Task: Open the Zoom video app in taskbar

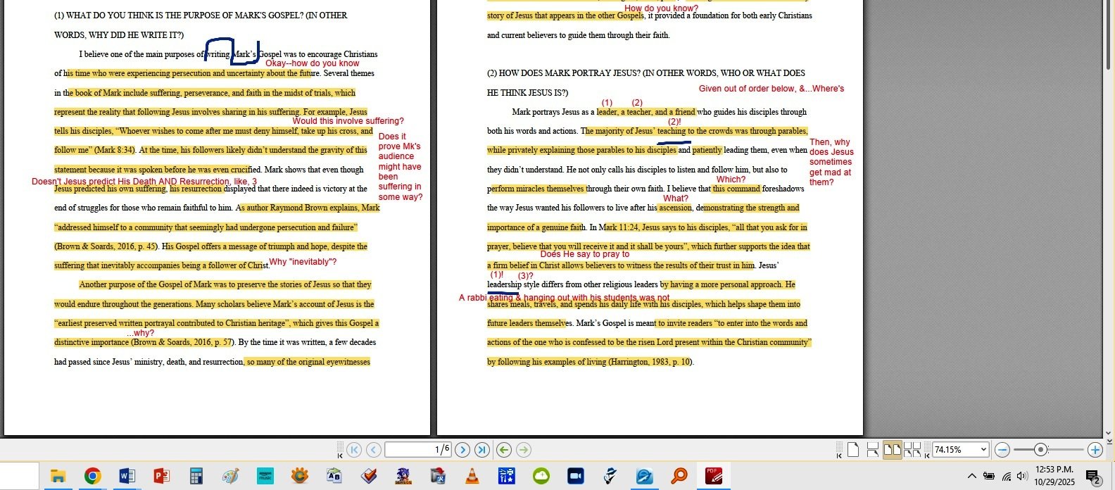Action: point(575,477)
